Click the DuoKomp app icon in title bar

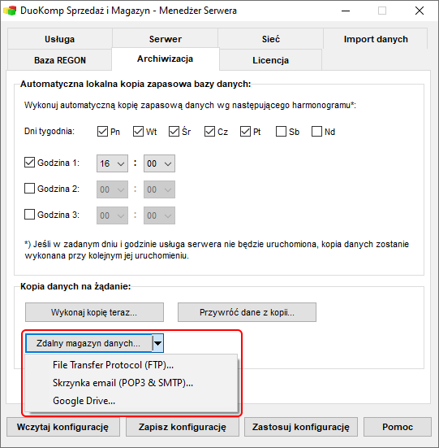coord(10,11)
